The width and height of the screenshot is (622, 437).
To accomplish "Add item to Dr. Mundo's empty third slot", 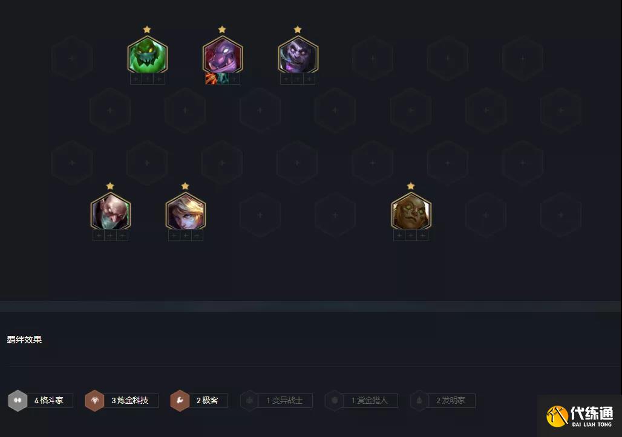I will (234, 79).
